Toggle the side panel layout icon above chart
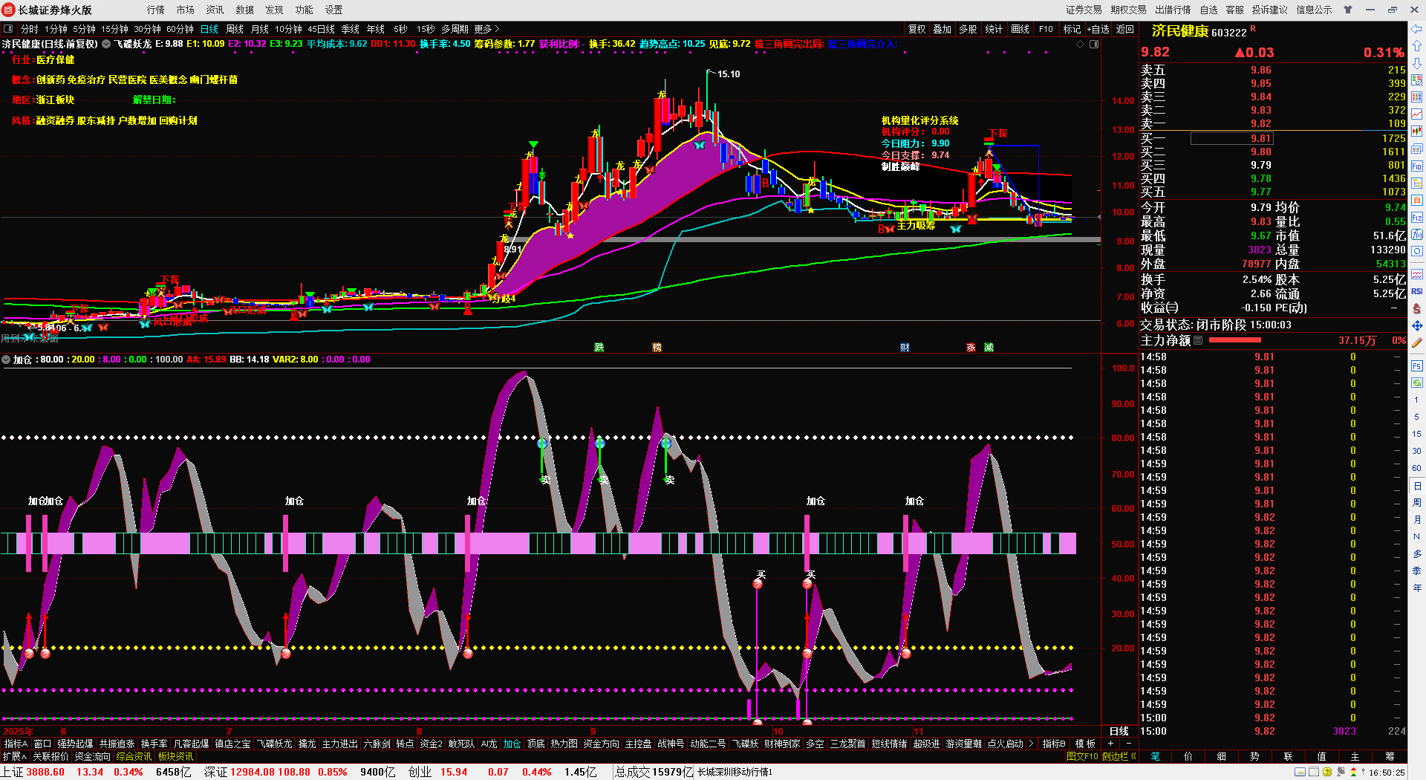This screenshot has width=1426, height=780. [x=1094, y=45]
